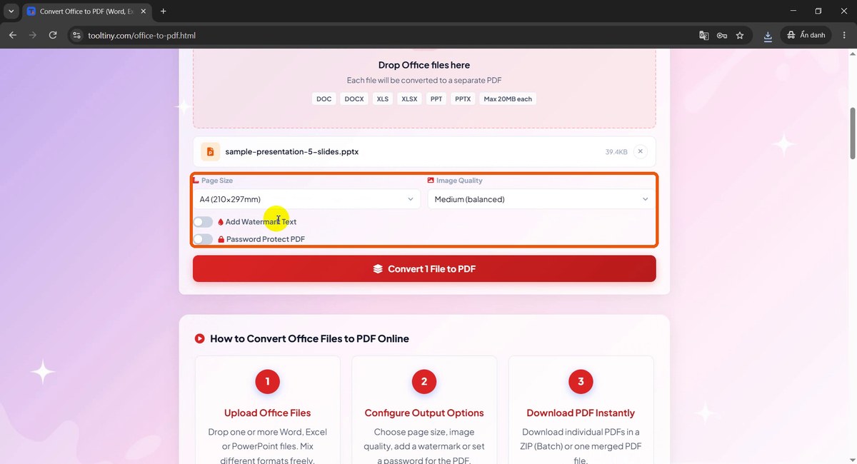Viewport: 857px width, 464px height.
Task: Open the Page Size dropdown
Action: tap(306, 199)
